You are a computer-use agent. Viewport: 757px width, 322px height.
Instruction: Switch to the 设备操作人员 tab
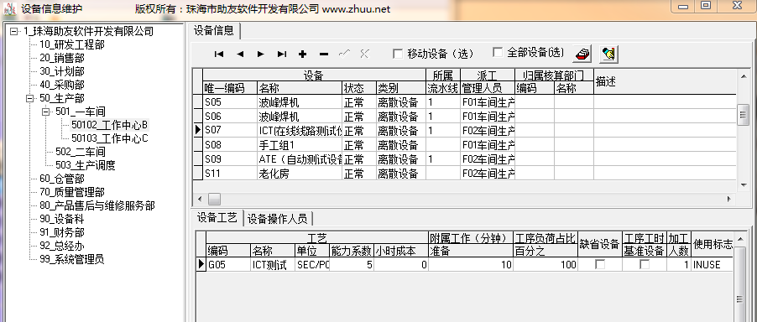[x=278, y=219]
